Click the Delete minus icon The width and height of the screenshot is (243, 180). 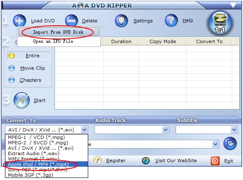coord(72,21)
